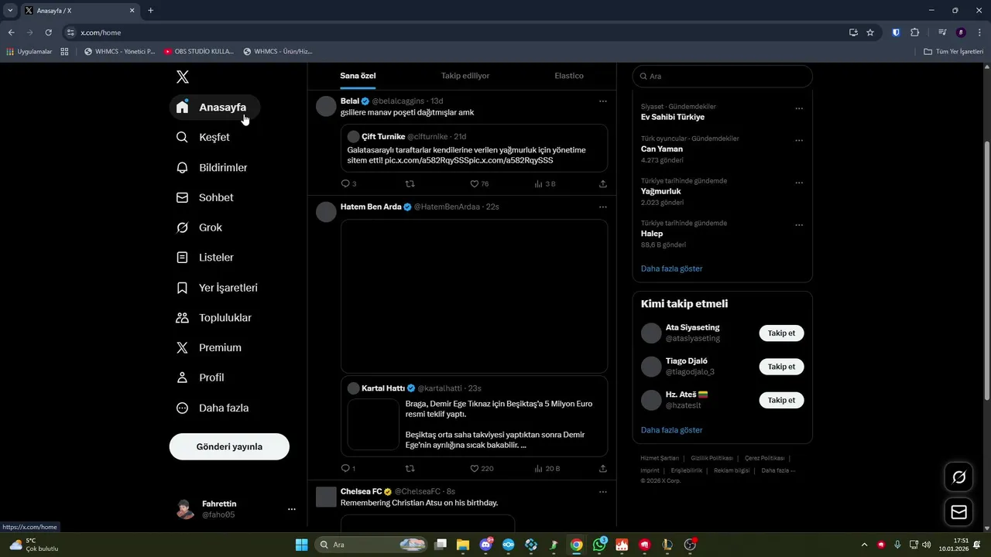Open Grok from sidebar
991x557 pixels.
200,227
